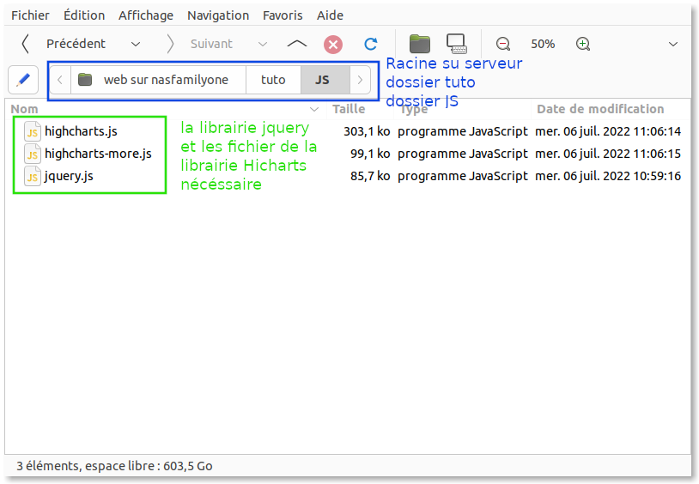Open the Suivant history dropdown arrow
The width and height of the screenshot is (699, 484).
(x=263, y=44)
